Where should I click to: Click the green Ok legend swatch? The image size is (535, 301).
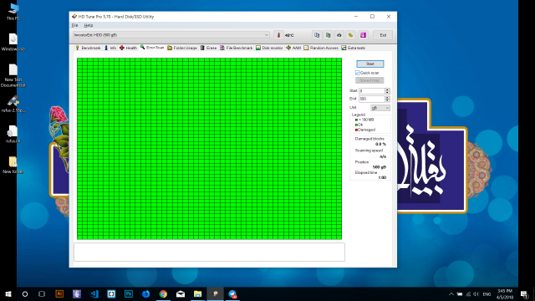click(356, 125)
